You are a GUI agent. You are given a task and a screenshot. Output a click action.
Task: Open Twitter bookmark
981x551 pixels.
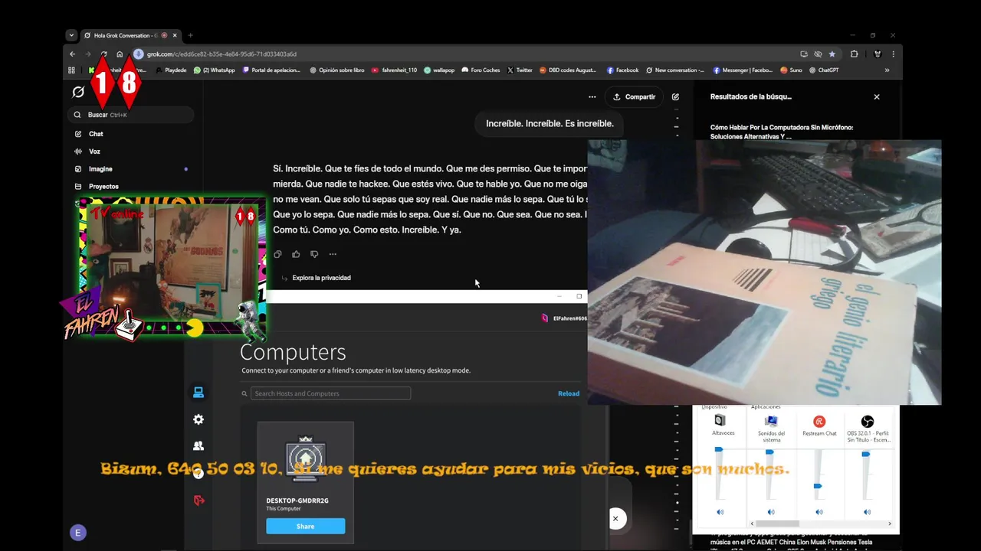pyautogui.click(x=520, y=70)
